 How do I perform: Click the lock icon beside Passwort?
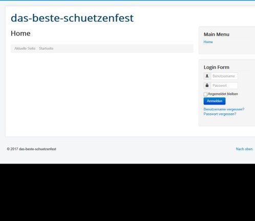coord(207,86)
